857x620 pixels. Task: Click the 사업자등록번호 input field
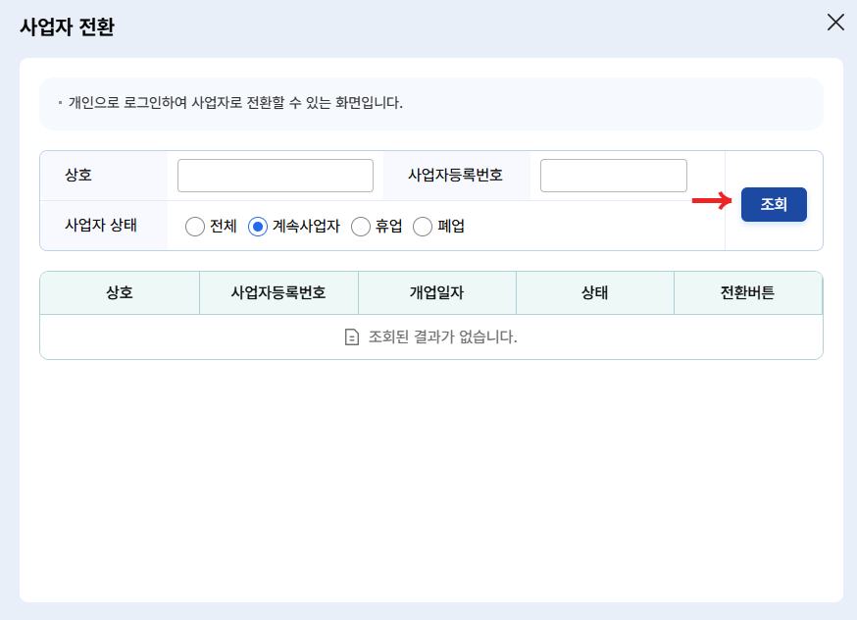click(x=613, y=175)
